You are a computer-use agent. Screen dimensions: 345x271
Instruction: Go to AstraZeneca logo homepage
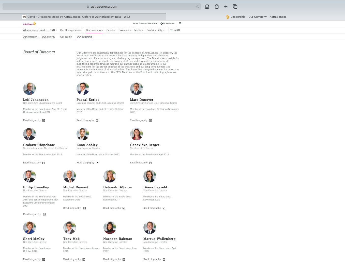(x=29, y=24)
